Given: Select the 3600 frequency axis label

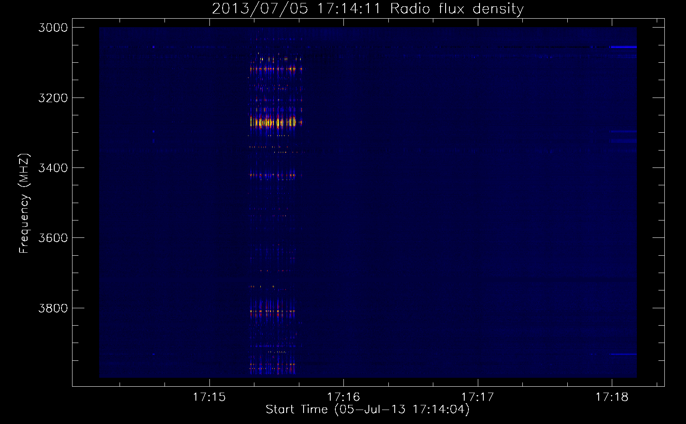Looking at the screenshot, I should click(53, 238).
